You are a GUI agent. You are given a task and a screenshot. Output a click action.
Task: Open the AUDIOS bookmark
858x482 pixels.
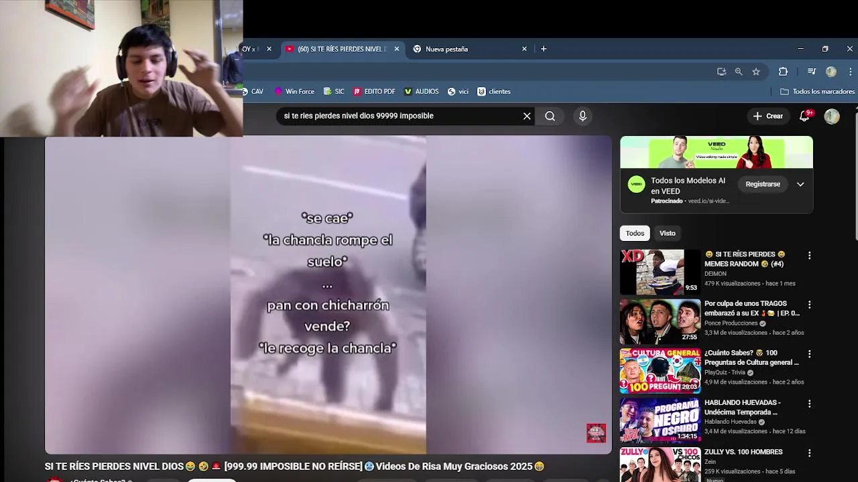(x=421, y=92)
